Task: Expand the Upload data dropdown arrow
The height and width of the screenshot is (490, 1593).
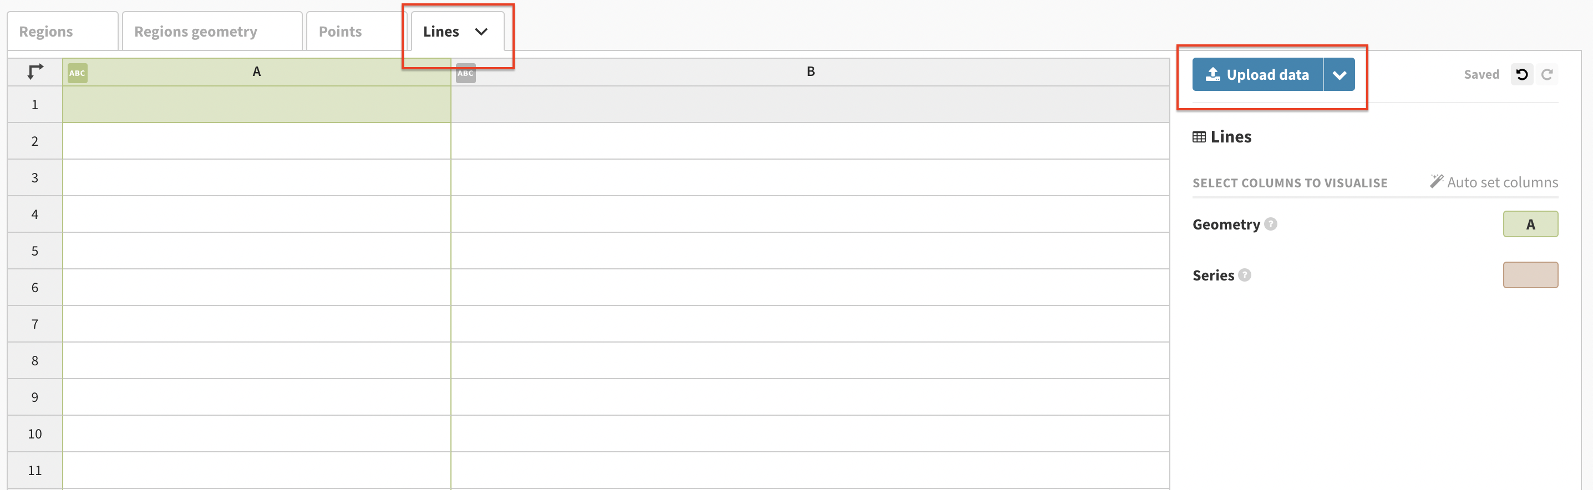Action: pyautogui.click(x=1340, y=75)
